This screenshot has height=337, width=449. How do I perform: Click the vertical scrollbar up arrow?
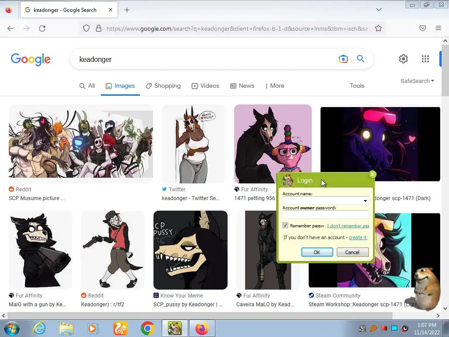pyautogui.click(x=445, y=41)
